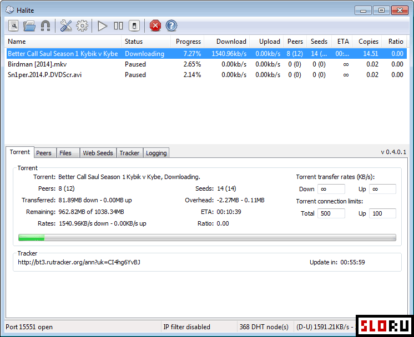
Task: Click the 1540.96kb/s download cell
Action: [x=229, y=54]
